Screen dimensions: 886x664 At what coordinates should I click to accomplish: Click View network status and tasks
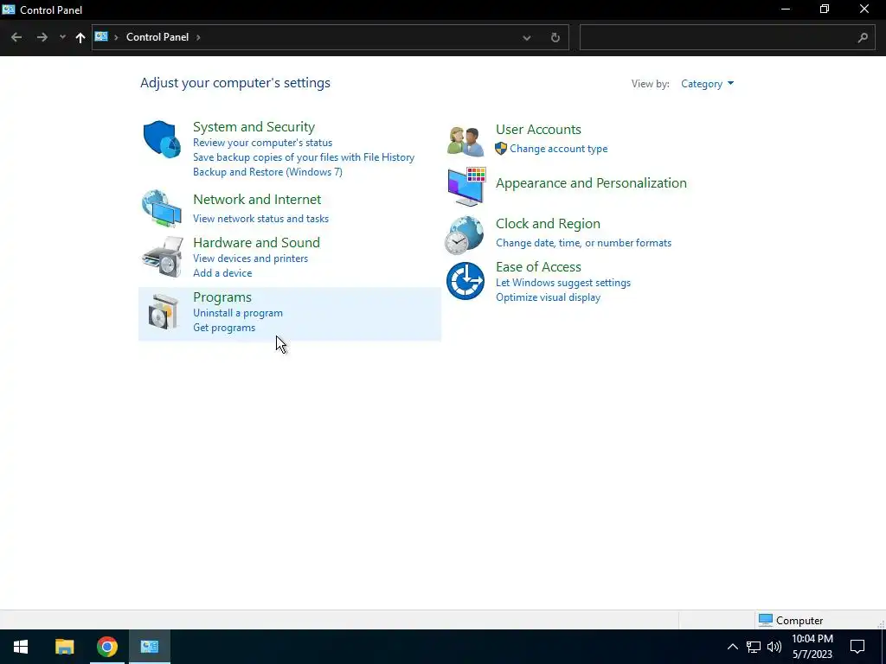[x=260, y=219]
